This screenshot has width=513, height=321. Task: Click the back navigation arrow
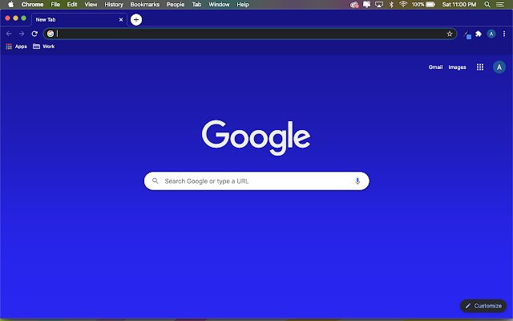tap(9, 34)
